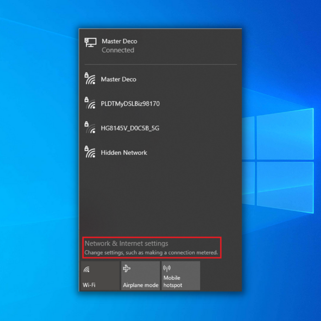Select the HG8145V_D0C5B_5G network
The image size is (321, 321).
coord(160,128)
